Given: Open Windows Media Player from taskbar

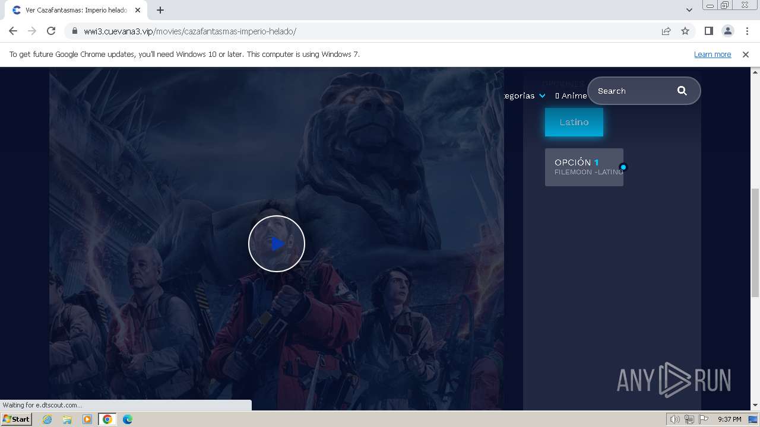Looking at the screenshot, I should (x=87, y=419).
